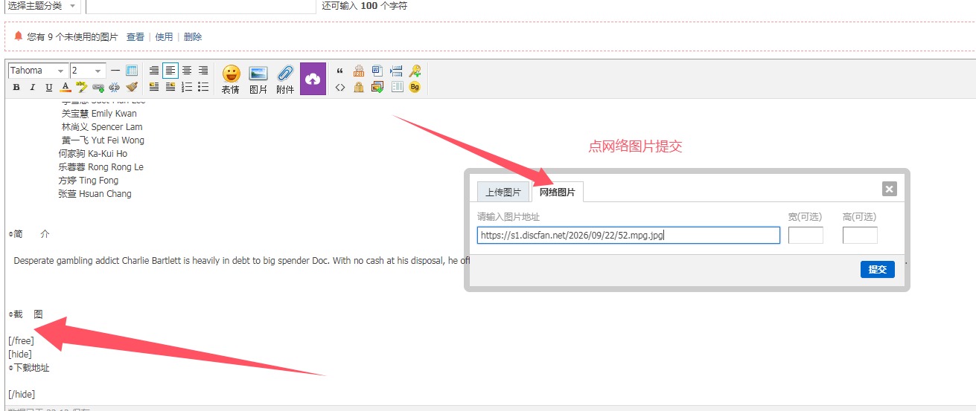Click the 图片 image insert icon
The image size is (976, 411).
258,79
